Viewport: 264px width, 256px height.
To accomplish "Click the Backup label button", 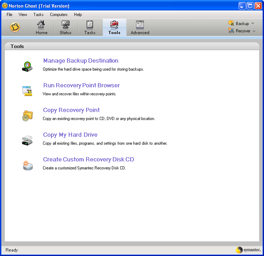I will (x=242, y=24).
